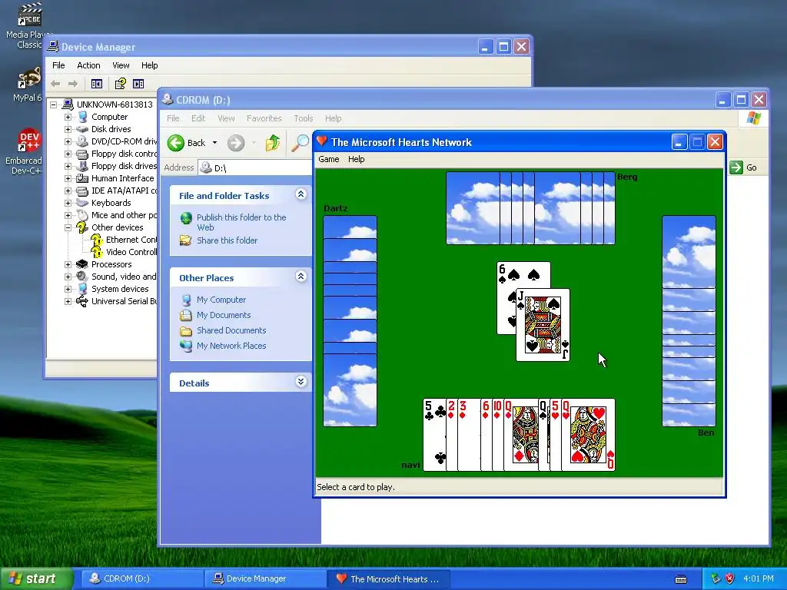Click Publish this folder to the Web

tap(241, 222)
